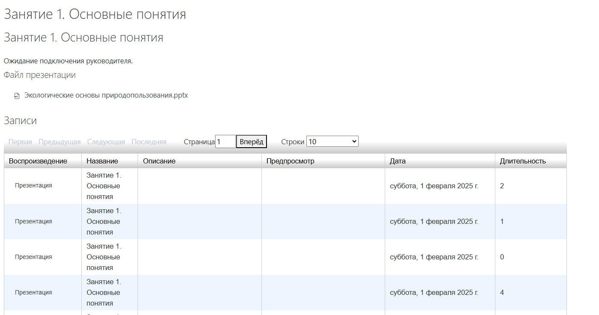Open the Строки rows-per-page dropdown
Image resolution: width=599 pixels, height=315 pixels.
click(x=332, y=142)
